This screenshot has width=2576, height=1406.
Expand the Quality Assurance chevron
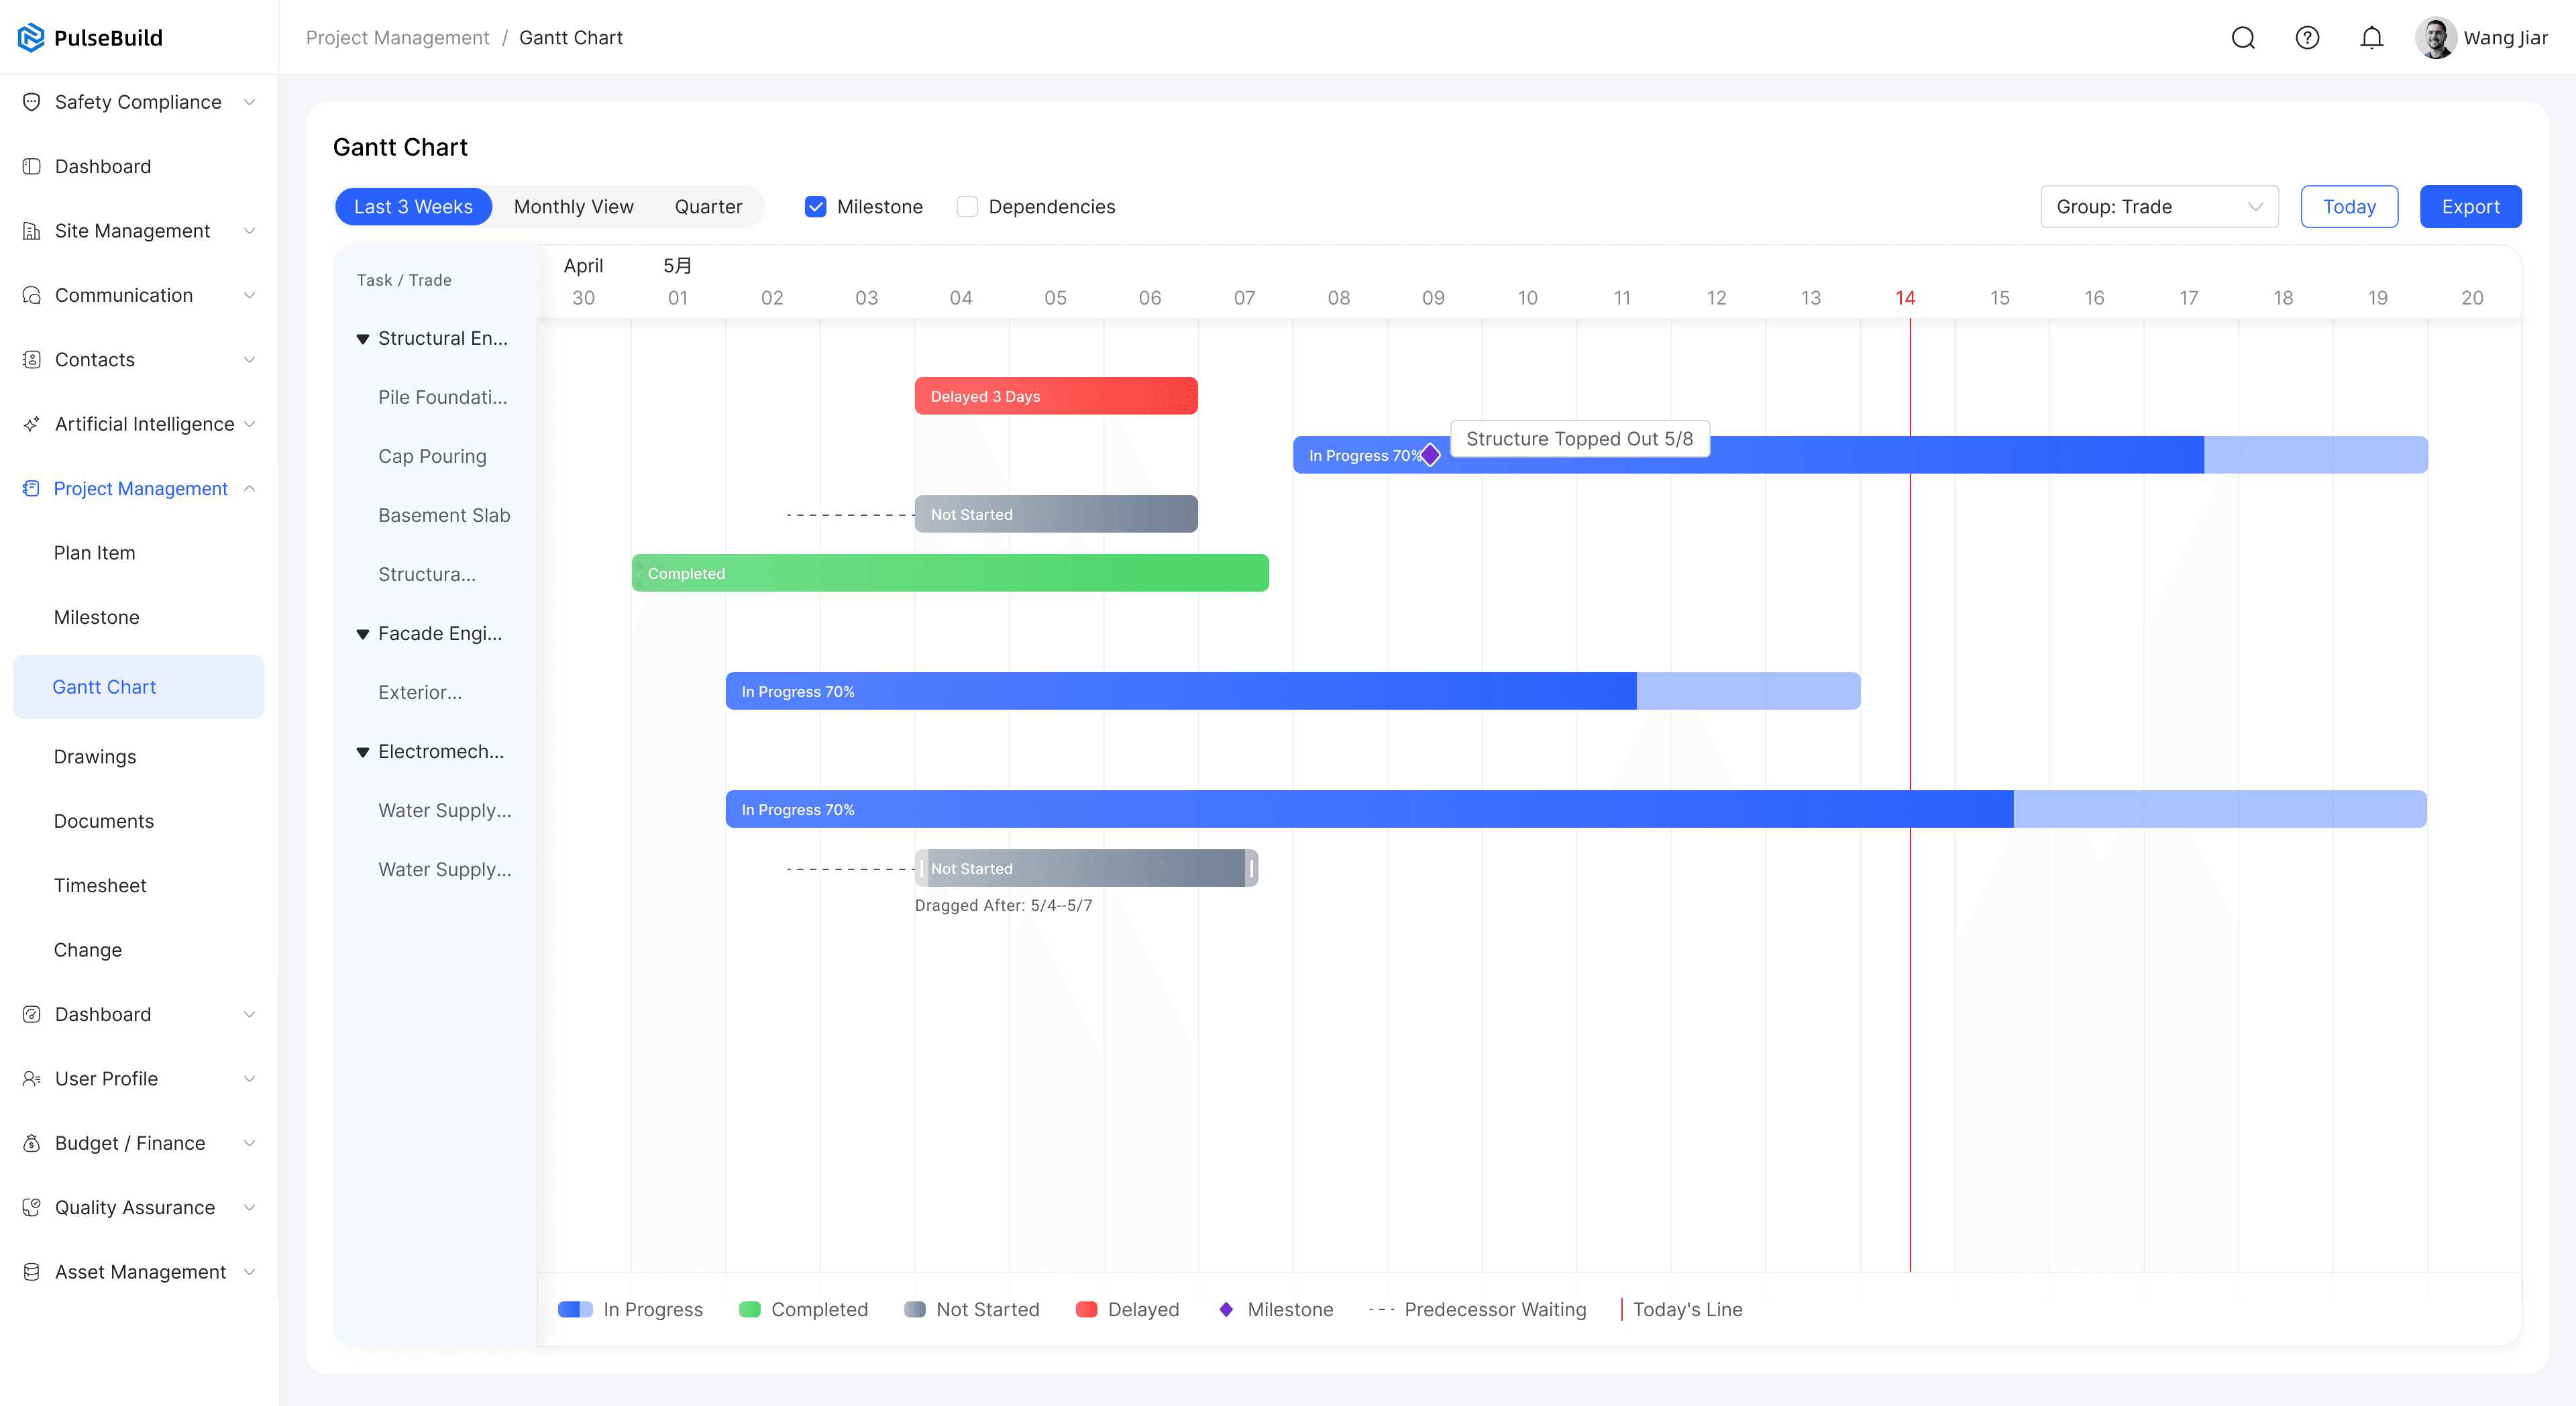pos(250,1207)
